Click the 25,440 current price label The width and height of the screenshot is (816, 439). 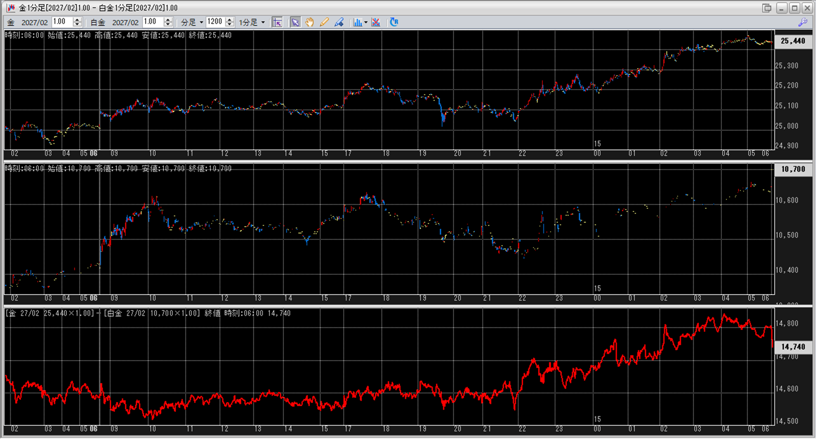tap(792, 41)
